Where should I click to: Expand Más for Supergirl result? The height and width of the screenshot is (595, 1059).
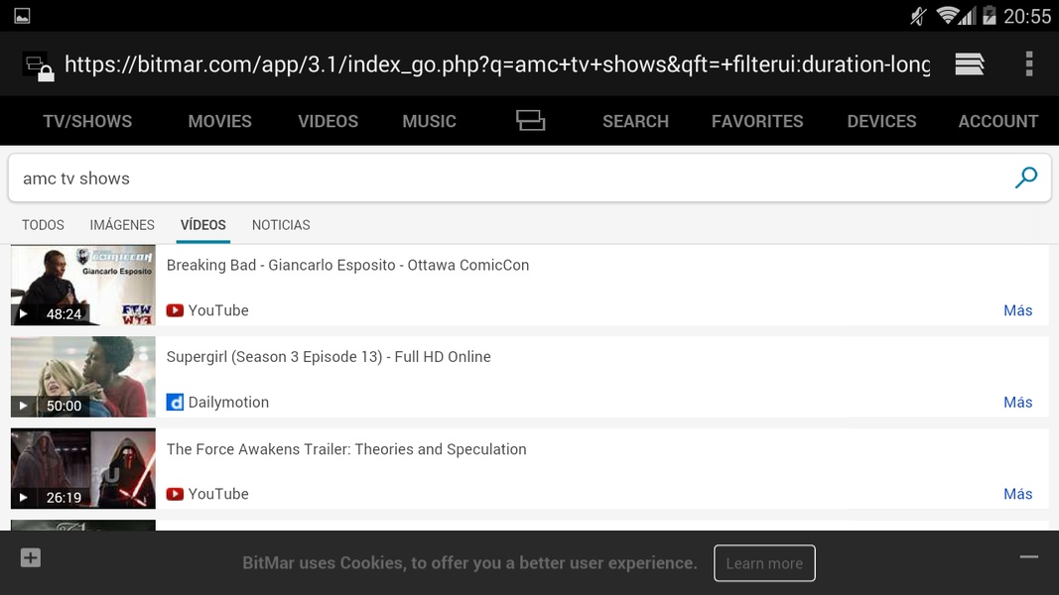[1017, 402]
